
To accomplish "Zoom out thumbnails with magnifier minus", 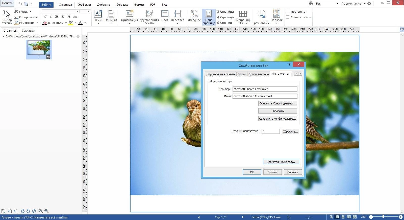I will (x=41, y=211).
